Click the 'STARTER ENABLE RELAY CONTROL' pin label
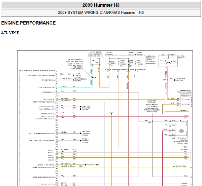This screenshot has height=186, width=202. [42, 133]
